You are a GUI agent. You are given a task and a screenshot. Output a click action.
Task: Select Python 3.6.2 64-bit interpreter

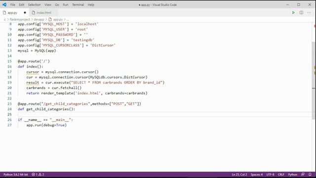click(x=15, y=175)
